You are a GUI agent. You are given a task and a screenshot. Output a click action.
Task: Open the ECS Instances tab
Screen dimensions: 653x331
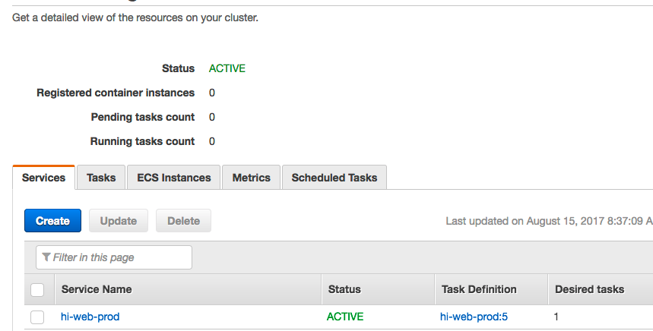click(x=173, y=178)
